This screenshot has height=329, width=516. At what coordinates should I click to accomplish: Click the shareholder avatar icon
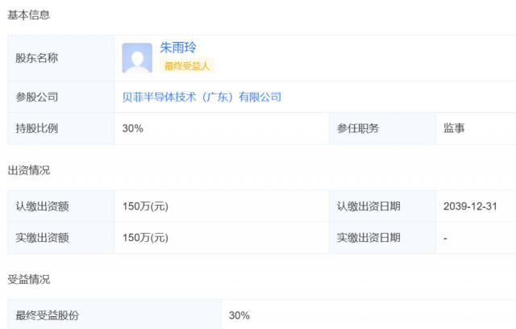click(137, 58)
